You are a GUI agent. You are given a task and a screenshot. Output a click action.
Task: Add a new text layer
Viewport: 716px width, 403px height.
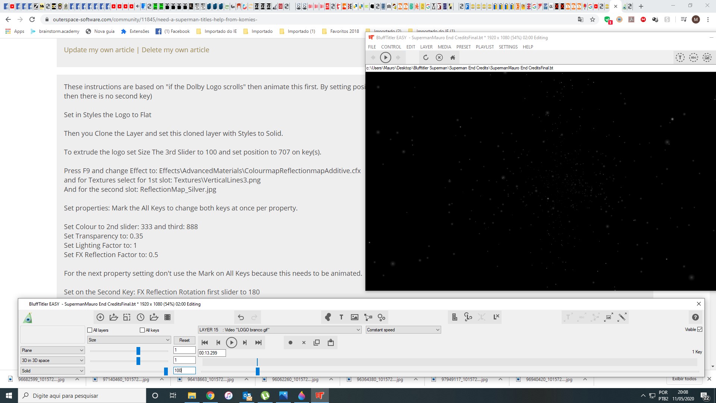(341, 317)
